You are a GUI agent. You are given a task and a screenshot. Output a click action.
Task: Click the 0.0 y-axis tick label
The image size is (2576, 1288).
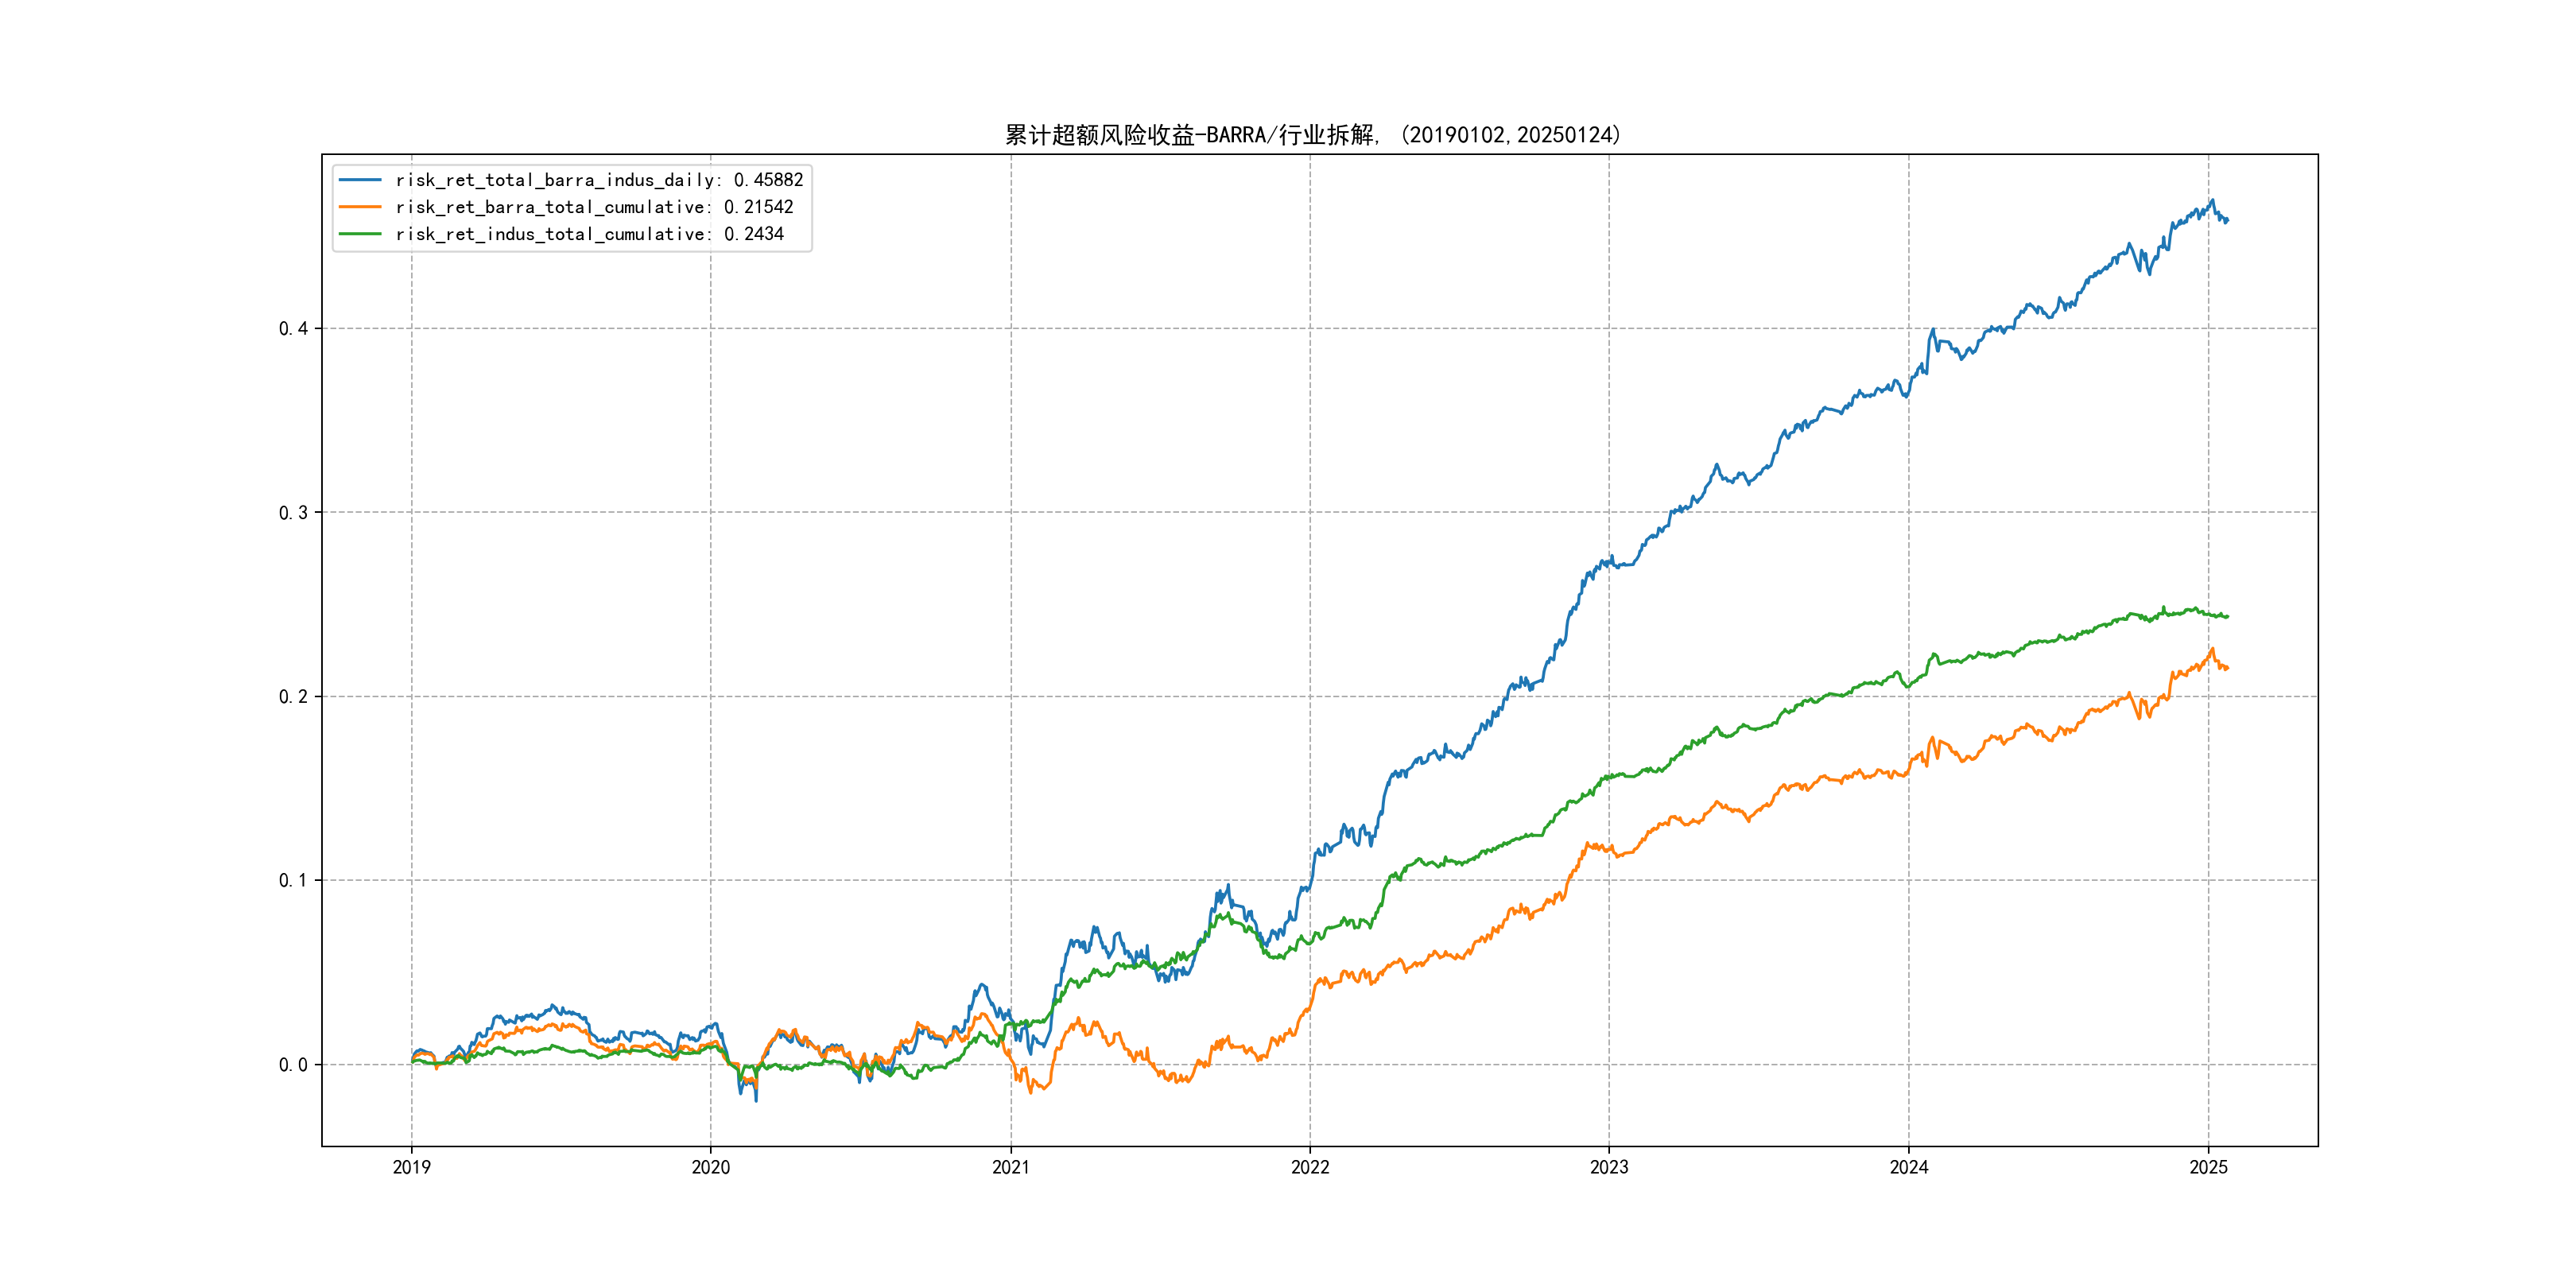pos(293,1065)
